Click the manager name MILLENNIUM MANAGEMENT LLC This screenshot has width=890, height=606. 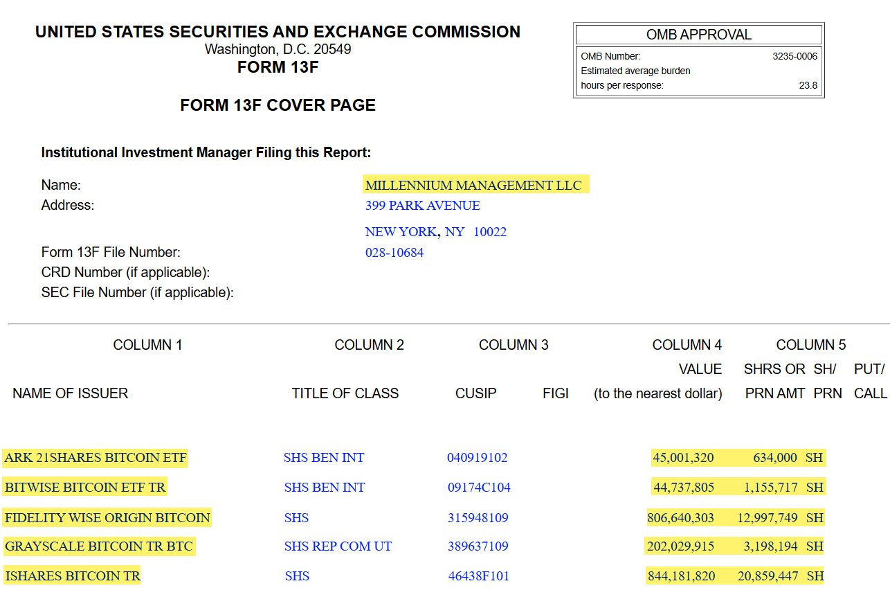(x=473, y=185)
